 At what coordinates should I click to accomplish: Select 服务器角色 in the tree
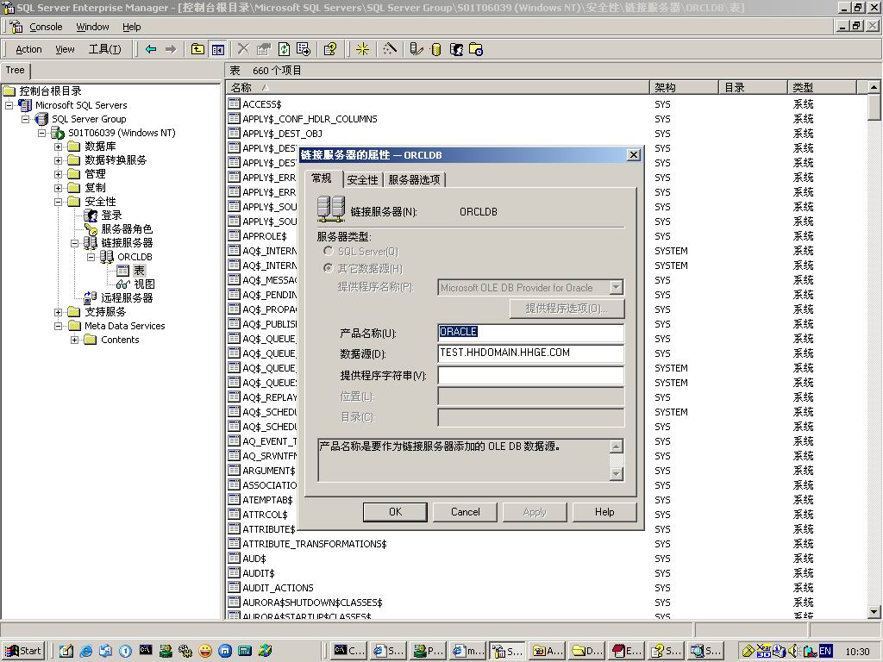pyautogui.click(x=127, y=229)
